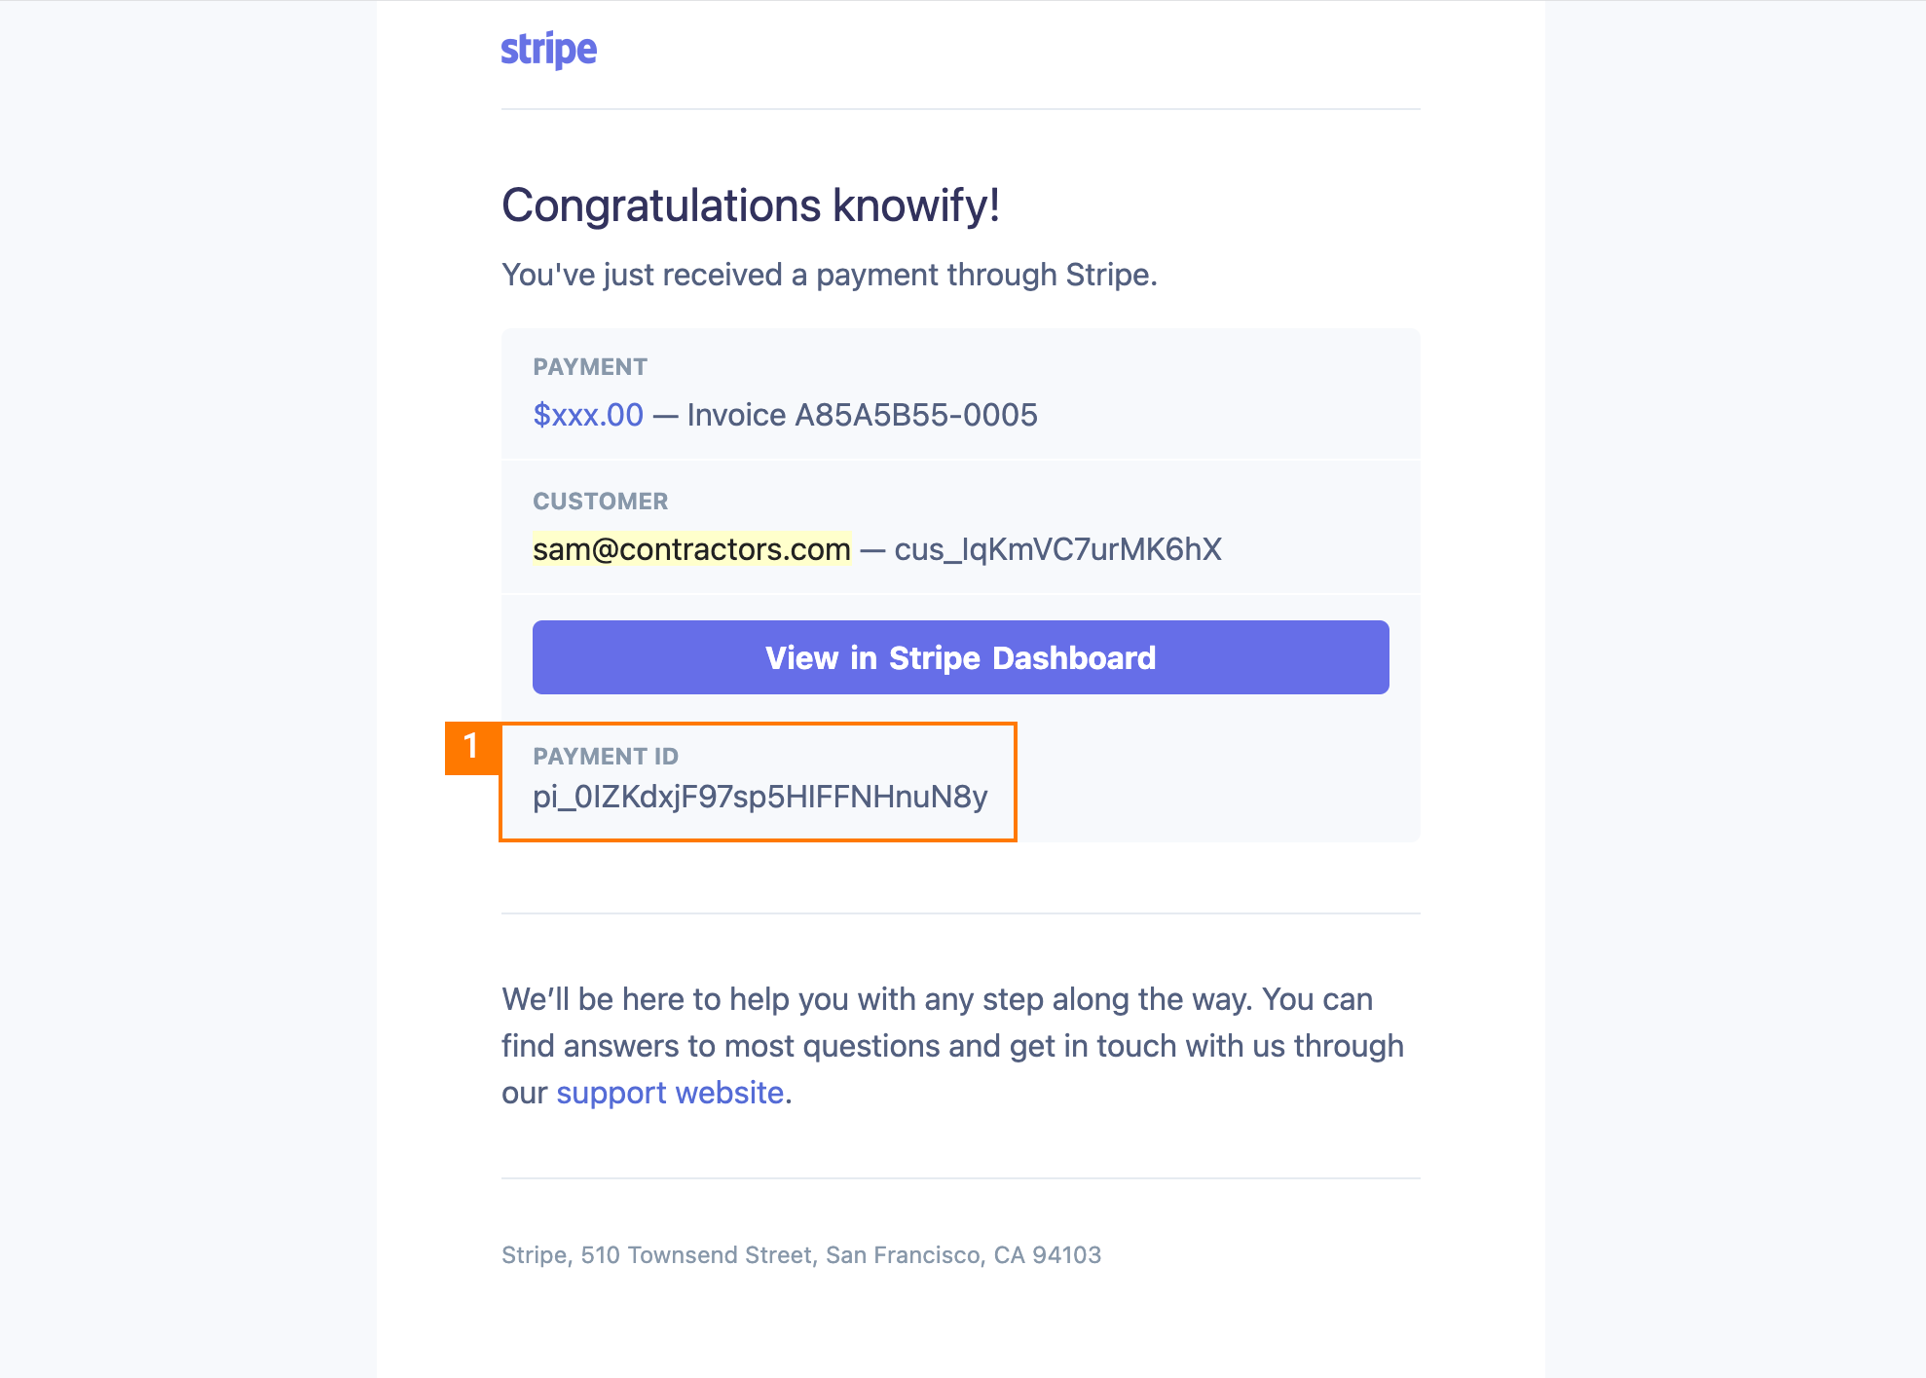Click the $xxx.00 payment amount link
1926x1378 pixels.
pos(588,415)
